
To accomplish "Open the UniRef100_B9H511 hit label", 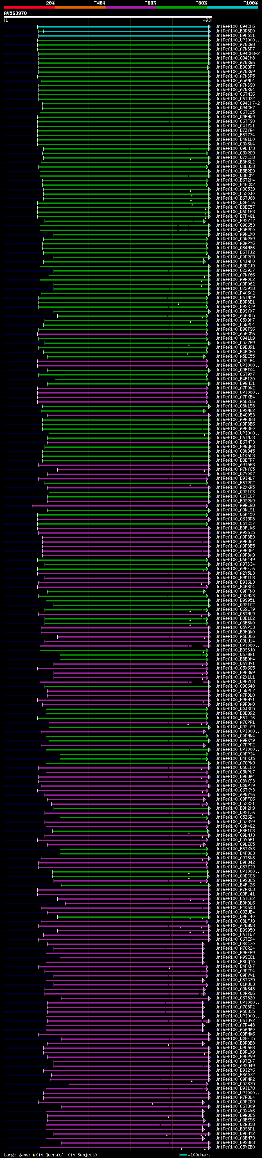I will point(235,35).
